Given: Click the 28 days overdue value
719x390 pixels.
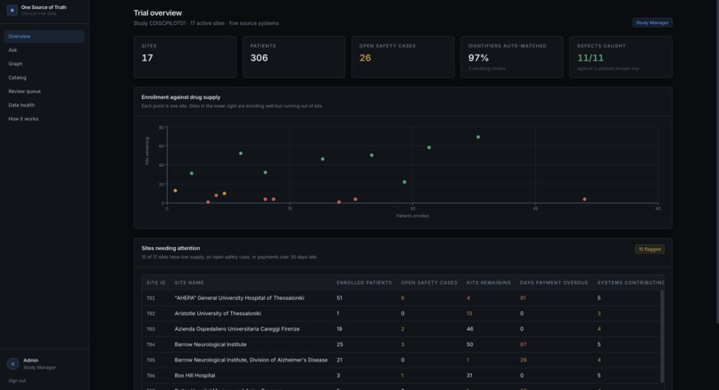Looking at the screenshot, I should 524,361.
